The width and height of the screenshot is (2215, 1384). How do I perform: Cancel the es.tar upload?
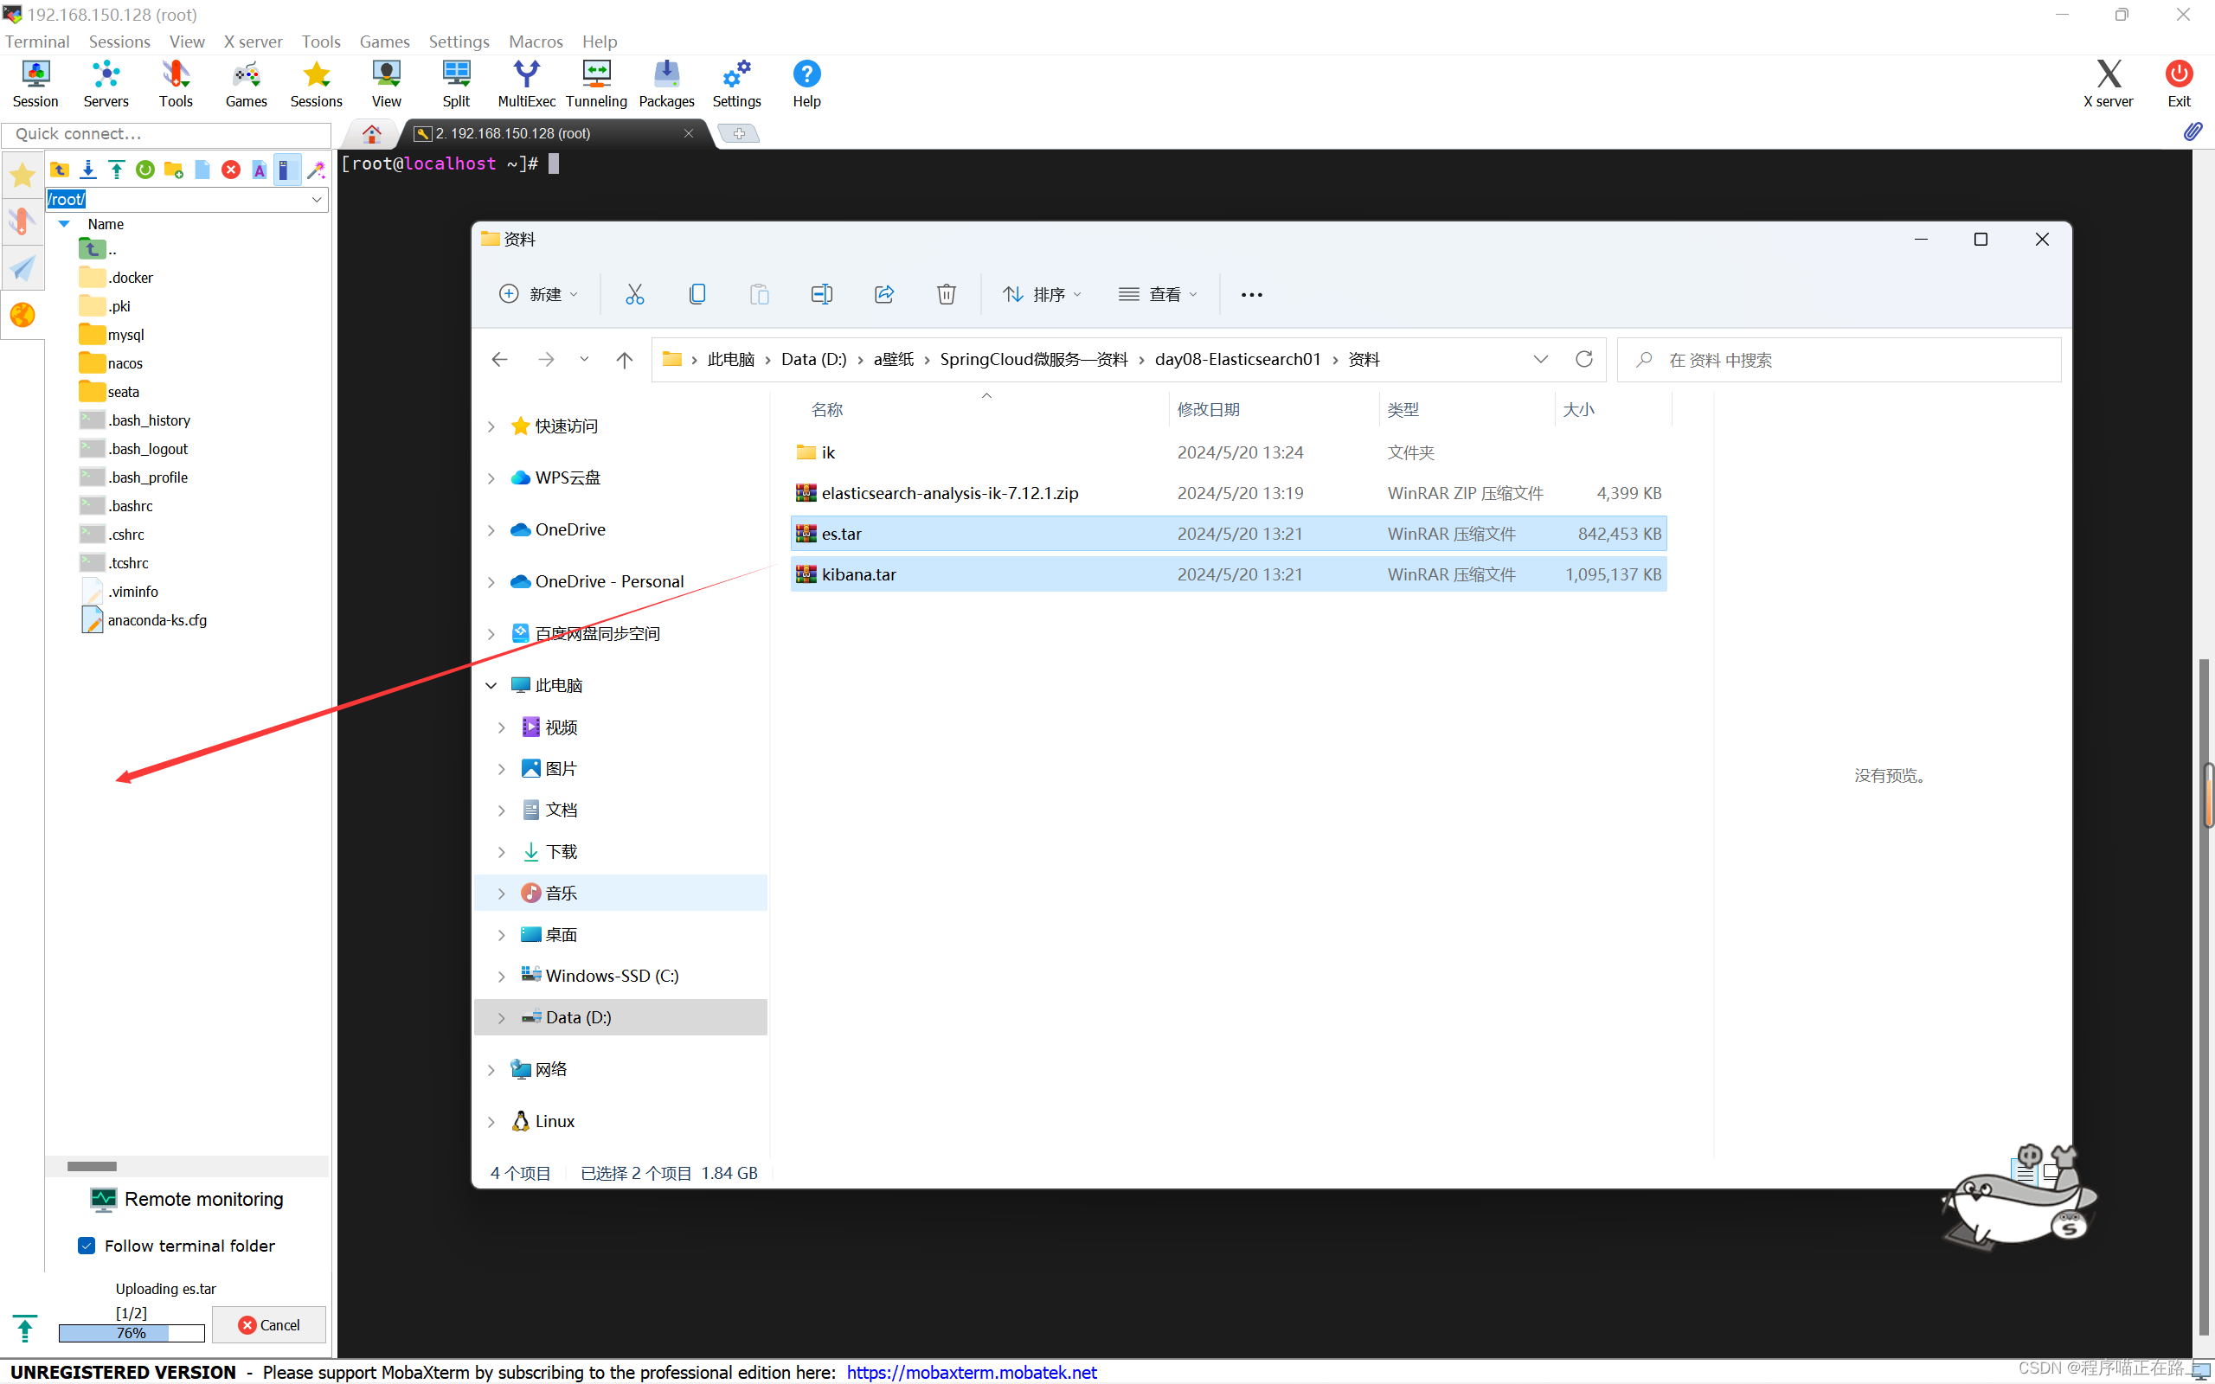coord(269,1324)
